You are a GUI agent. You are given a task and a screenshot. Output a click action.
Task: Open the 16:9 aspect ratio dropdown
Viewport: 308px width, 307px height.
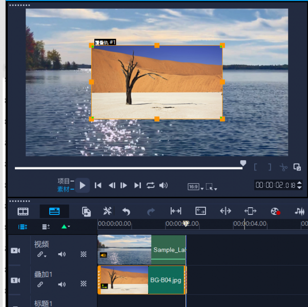click(x=195, y=187)
